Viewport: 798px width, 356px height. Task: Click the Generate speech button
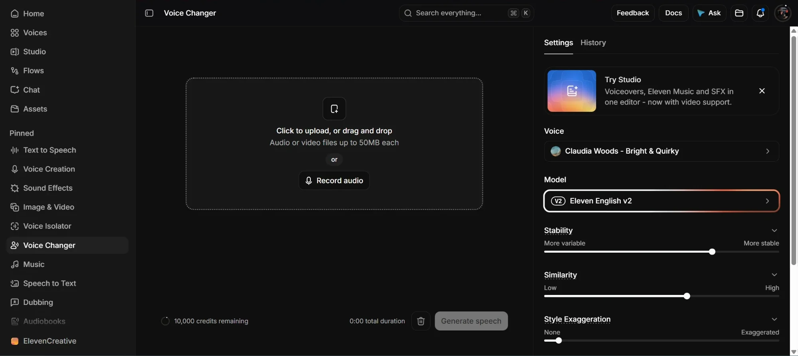[471, 321]
